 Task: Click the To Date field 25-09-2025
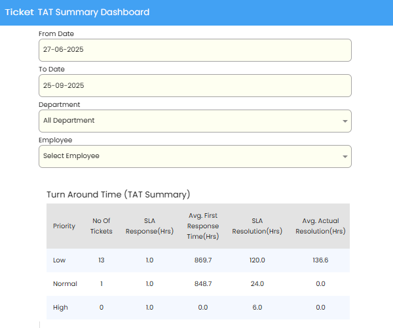point(195,85)
